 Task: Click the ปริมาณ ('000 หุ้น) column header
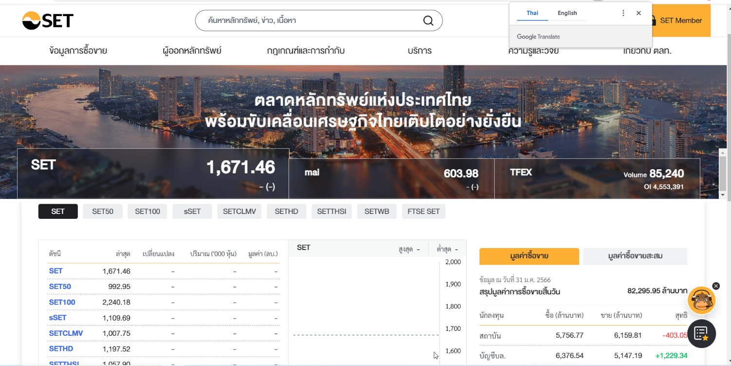coord(213,254)
